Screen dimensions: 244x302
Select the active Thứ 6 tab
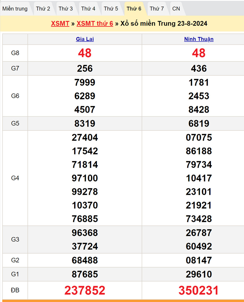(134, 9)
